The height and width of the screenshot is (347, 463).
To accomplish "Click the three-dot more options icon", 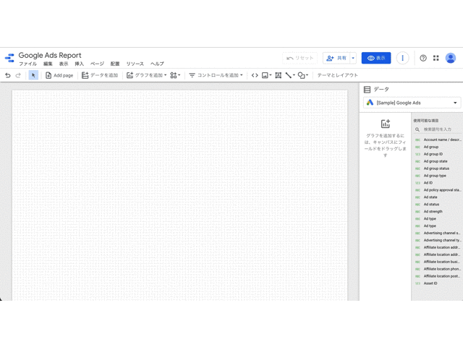I will point(403,58).
